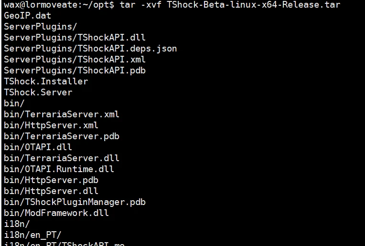This screenshot has width=365, height=246.
Task: Select the TShockAPI.deps.json output line
Action: [91, 49]
